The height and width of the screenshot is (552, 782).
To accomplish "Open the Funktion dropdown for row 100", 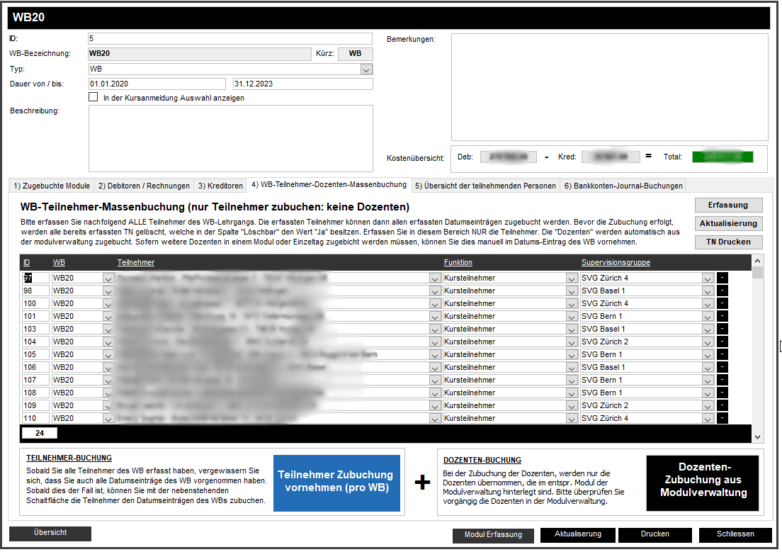I will click(571, 303).
